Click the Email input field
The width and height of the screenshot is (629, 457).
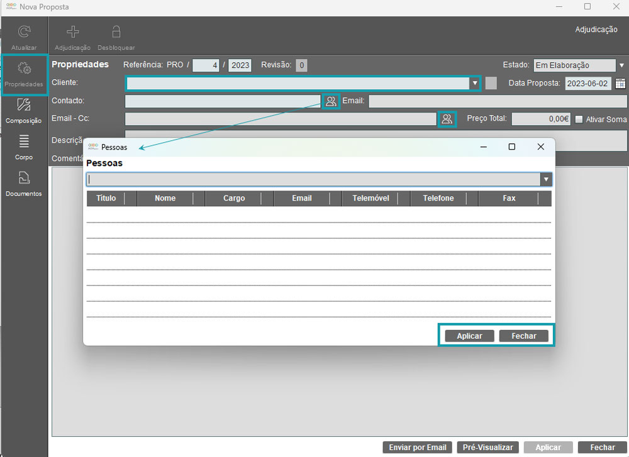click(498, 101)
